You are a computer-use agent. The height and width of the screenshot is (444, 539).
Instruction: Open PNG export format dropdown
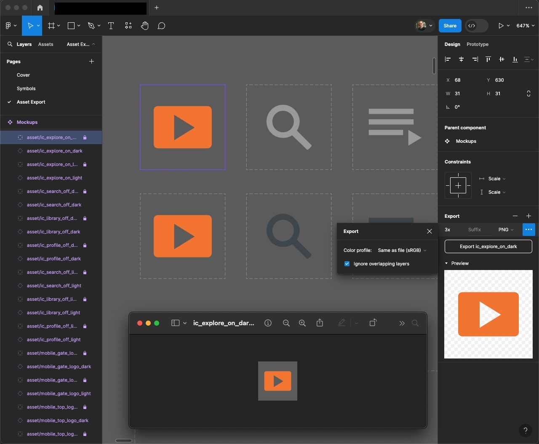506,230
